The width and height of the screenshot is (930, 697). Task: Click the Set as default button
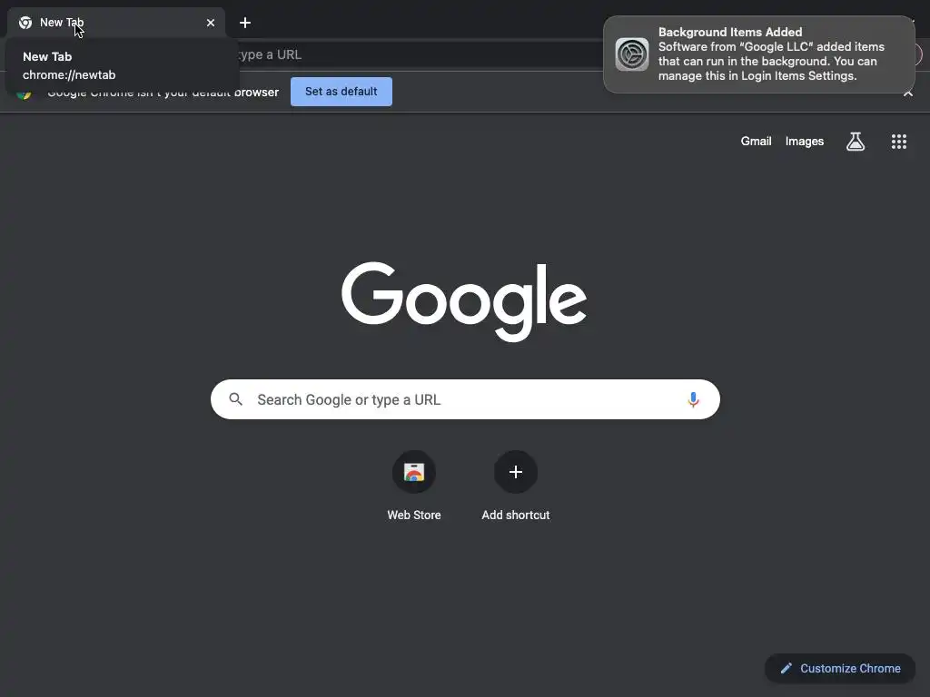(341, 92)
